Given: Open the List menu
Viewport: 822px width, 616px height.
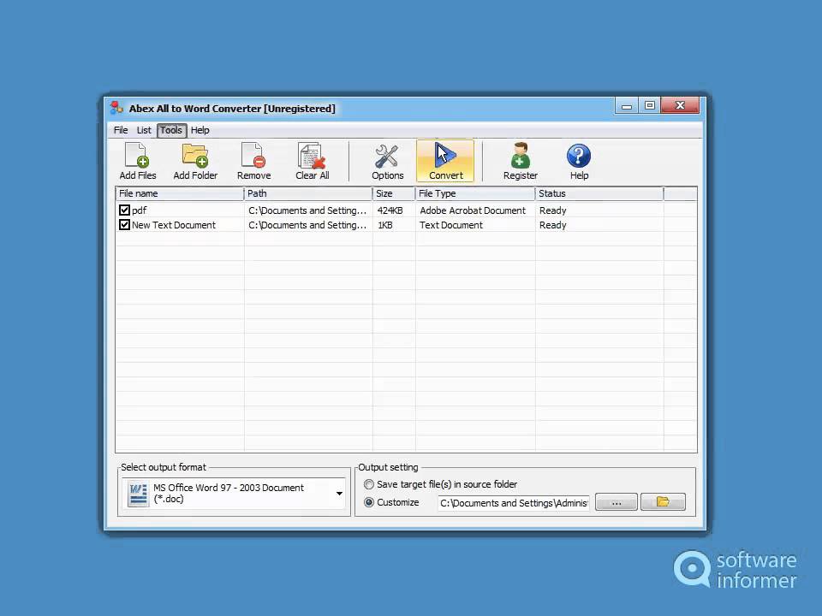Looking at the screenshot, I should [144, 130].
